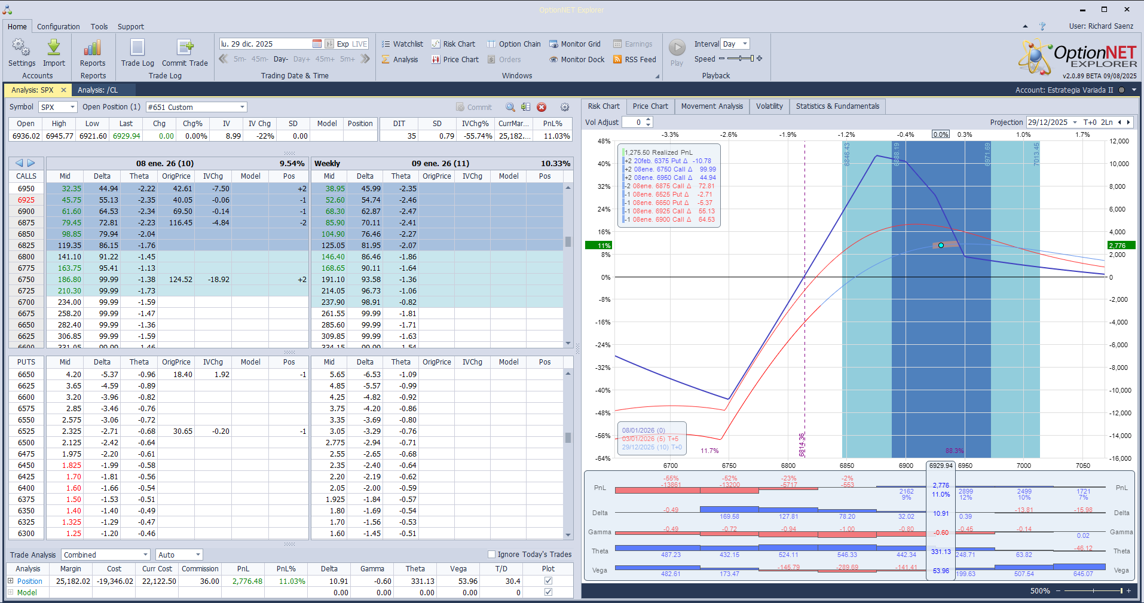Open the Statistics & Fundamentals tab
1144x603 pixels.
[x=837, y=106]
